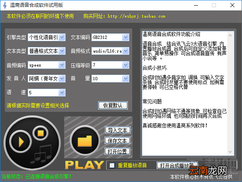Click the notice 本软件必须在联网的环境下使用
The image size is (242, 182).
pyautogui.click(x=40, y=16)
